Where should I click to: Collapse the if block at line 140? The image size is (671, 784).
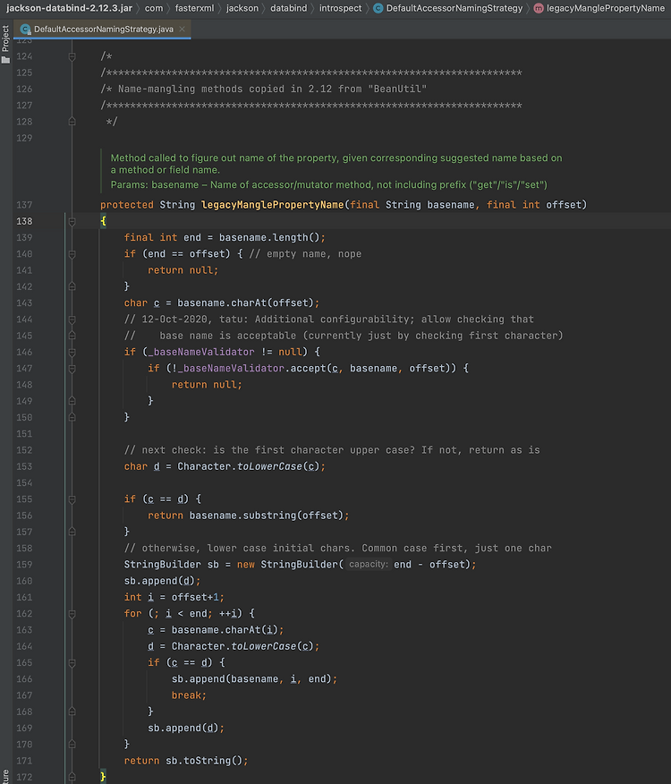click(x=72, y=254)
